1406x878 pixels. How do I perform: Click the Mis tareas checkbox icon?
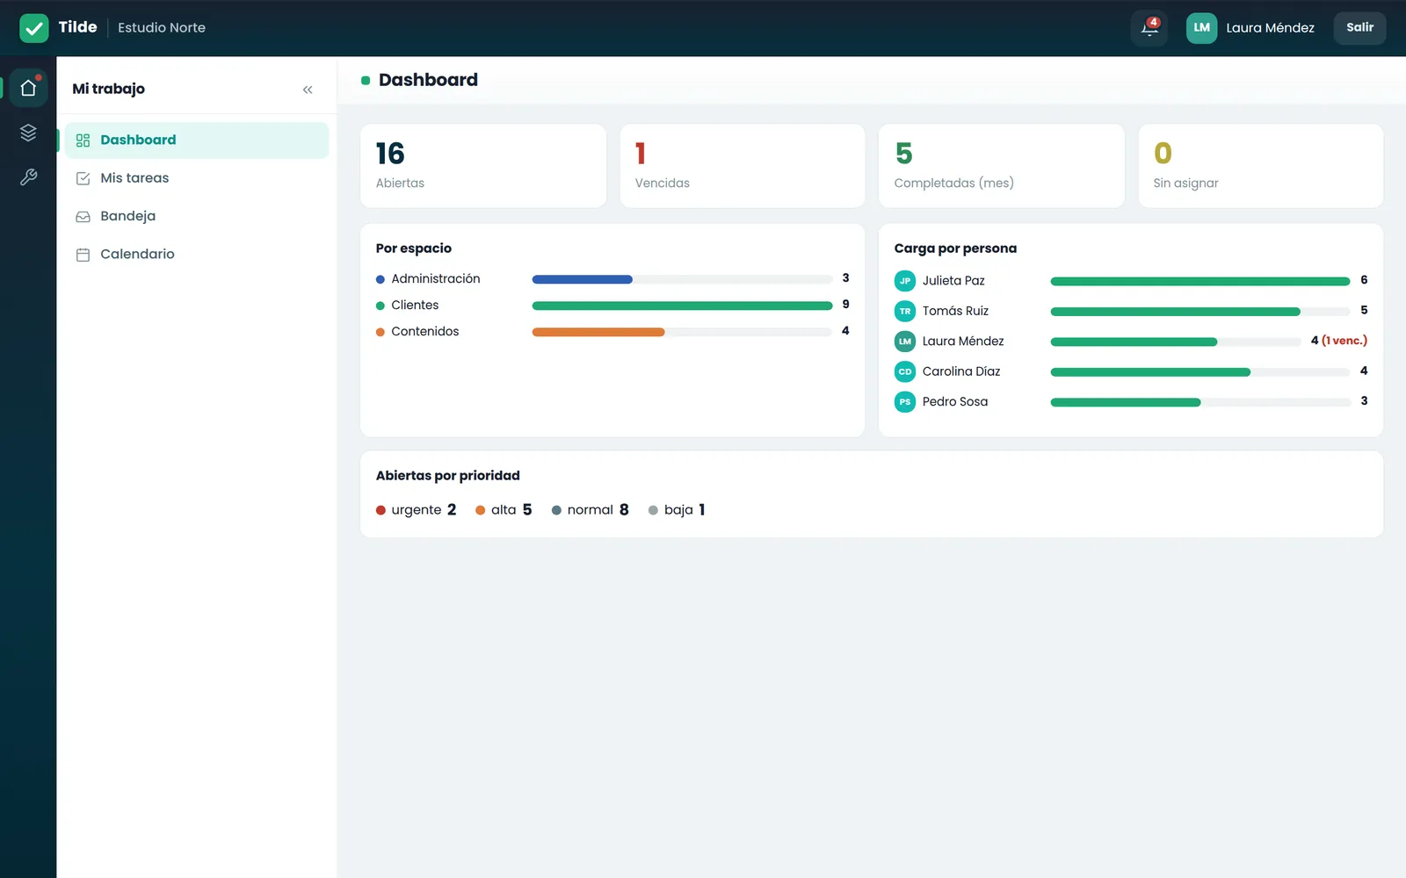pos(83,178)
